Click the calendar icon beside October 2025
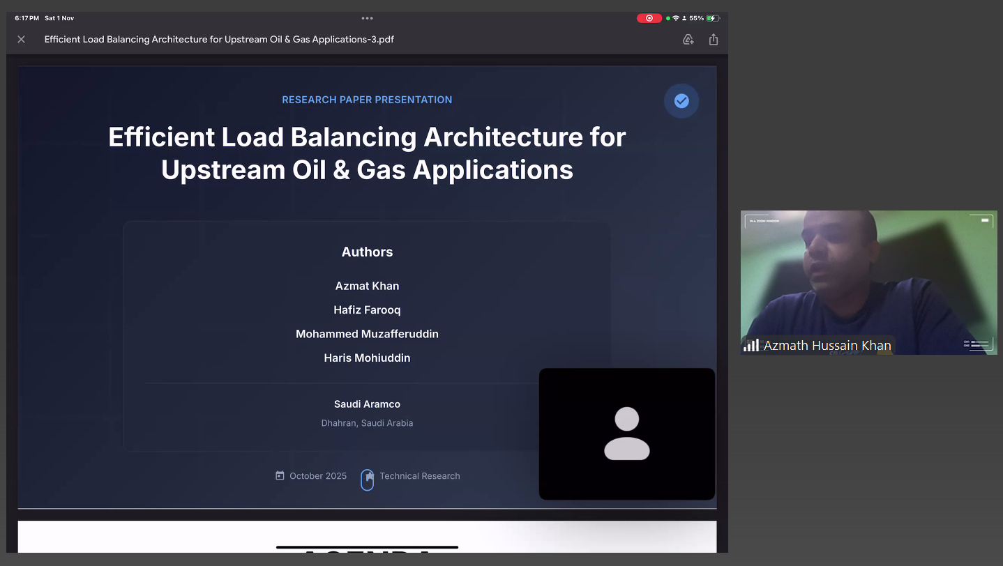The height and width of the screenshot is (566, 1003). pos(280,475)
